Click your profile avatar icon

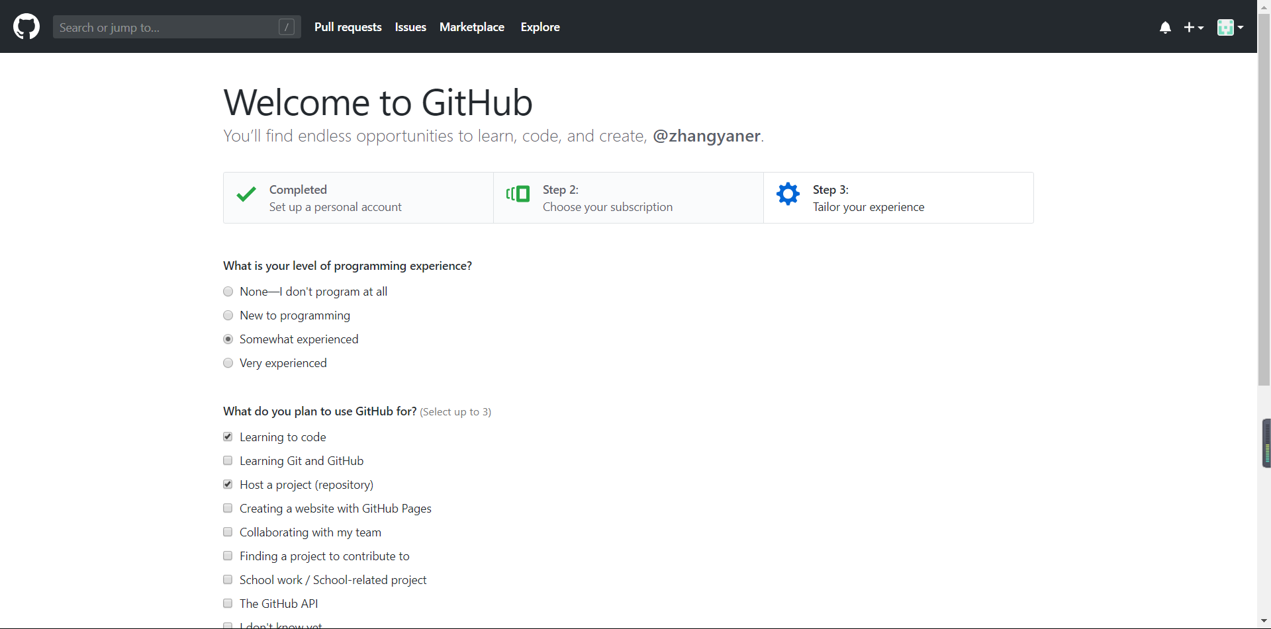coord(1227,27)
